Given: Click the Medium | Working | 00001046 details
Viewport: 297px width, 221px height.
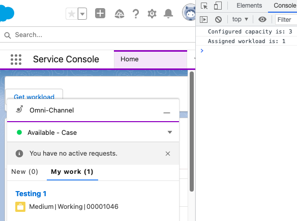Looking at the screenshot, I should click(74, 207).
